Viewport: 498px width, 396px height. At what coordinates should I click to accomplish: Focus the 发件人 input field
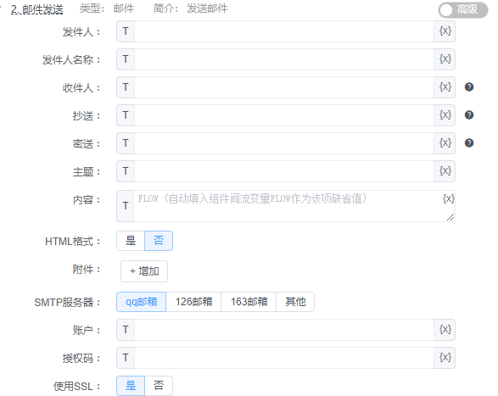tap(284, 31)
